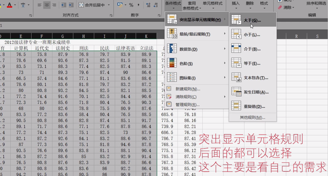Click the increase indent icon
The width and height of the screenshot is (328, 176).
[71, 5]
